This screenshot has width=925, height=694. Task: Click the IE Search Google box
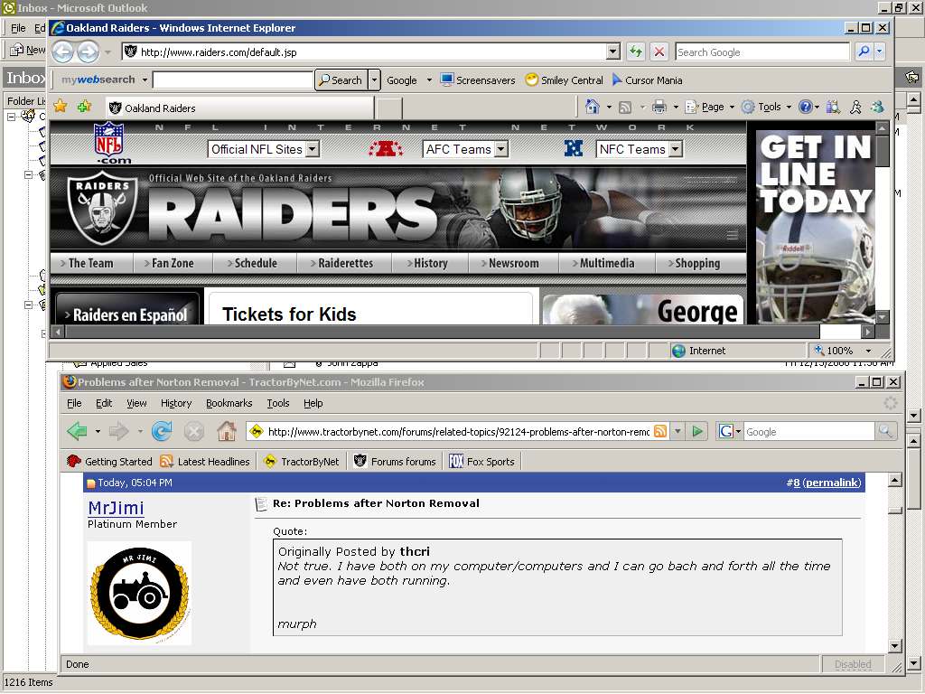coord(762,52)
